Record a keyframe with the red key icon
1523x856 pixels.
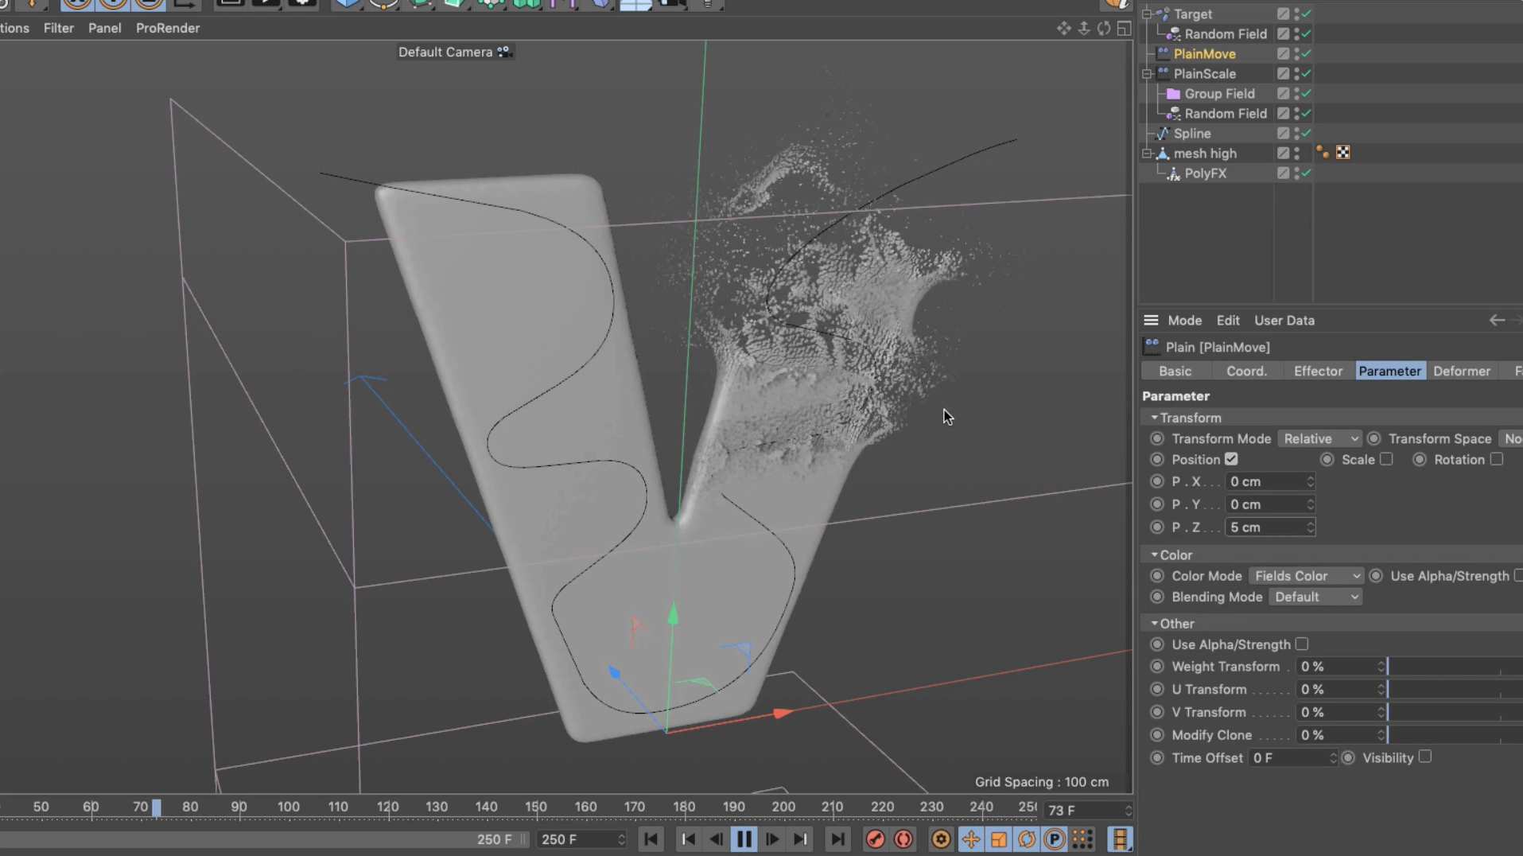pos(875,839)
